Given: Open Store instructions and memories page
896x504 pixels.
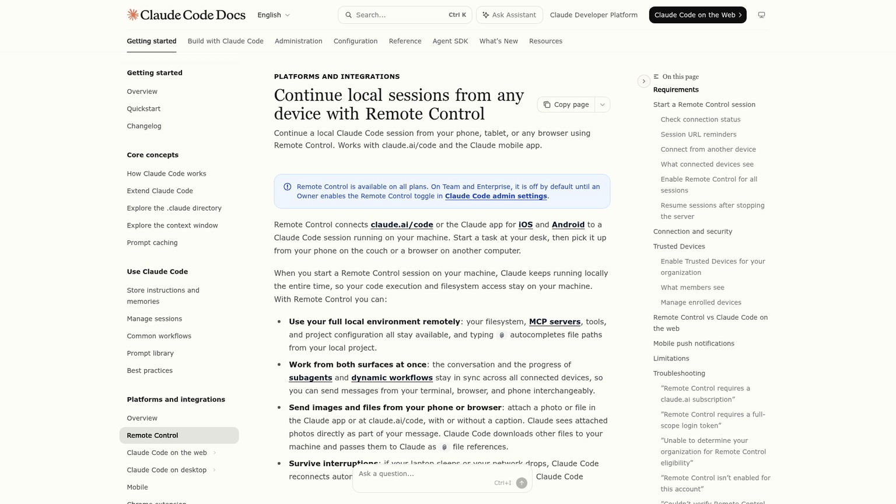Looking at the screenshot, I should tap(163, 296).
